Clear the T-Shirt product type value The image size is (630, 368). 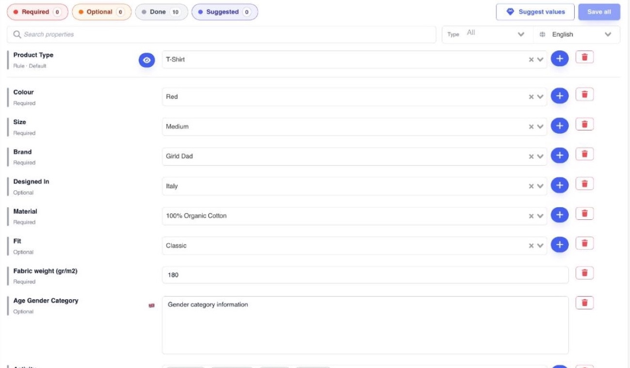point(531,60)
